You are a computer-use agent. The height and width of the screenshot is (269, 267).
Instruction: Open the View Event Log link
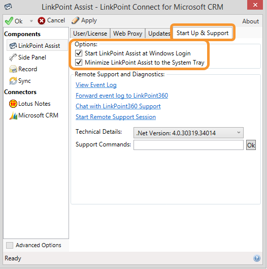click(96, 85)
